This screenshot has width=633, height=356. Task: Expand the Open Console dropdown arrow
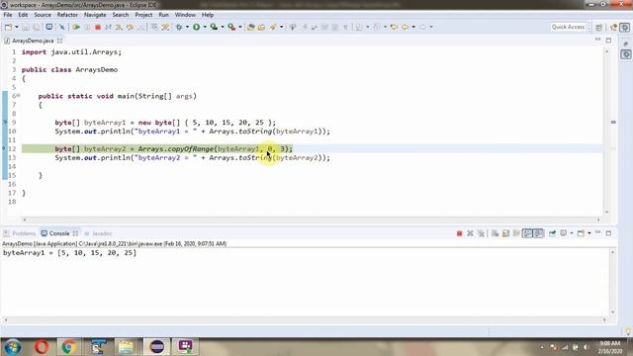589,233
